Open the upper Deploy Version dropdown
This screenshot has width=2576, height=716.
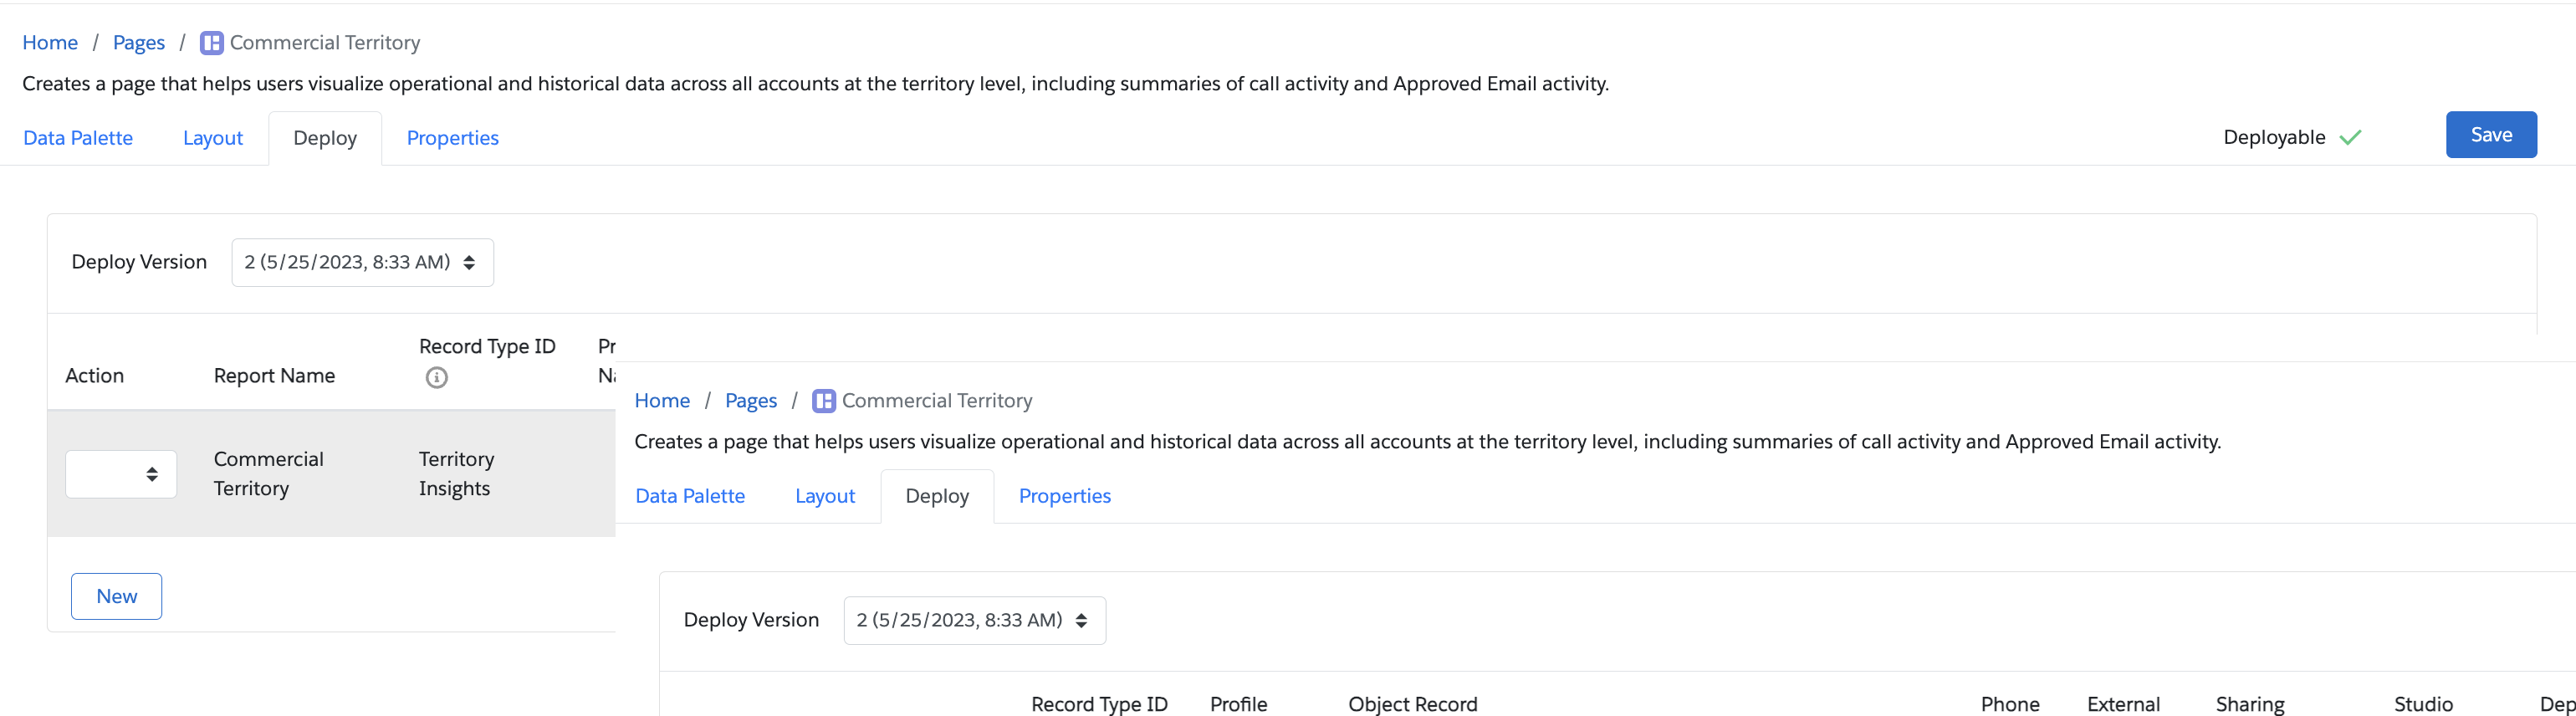pos(362,262)
